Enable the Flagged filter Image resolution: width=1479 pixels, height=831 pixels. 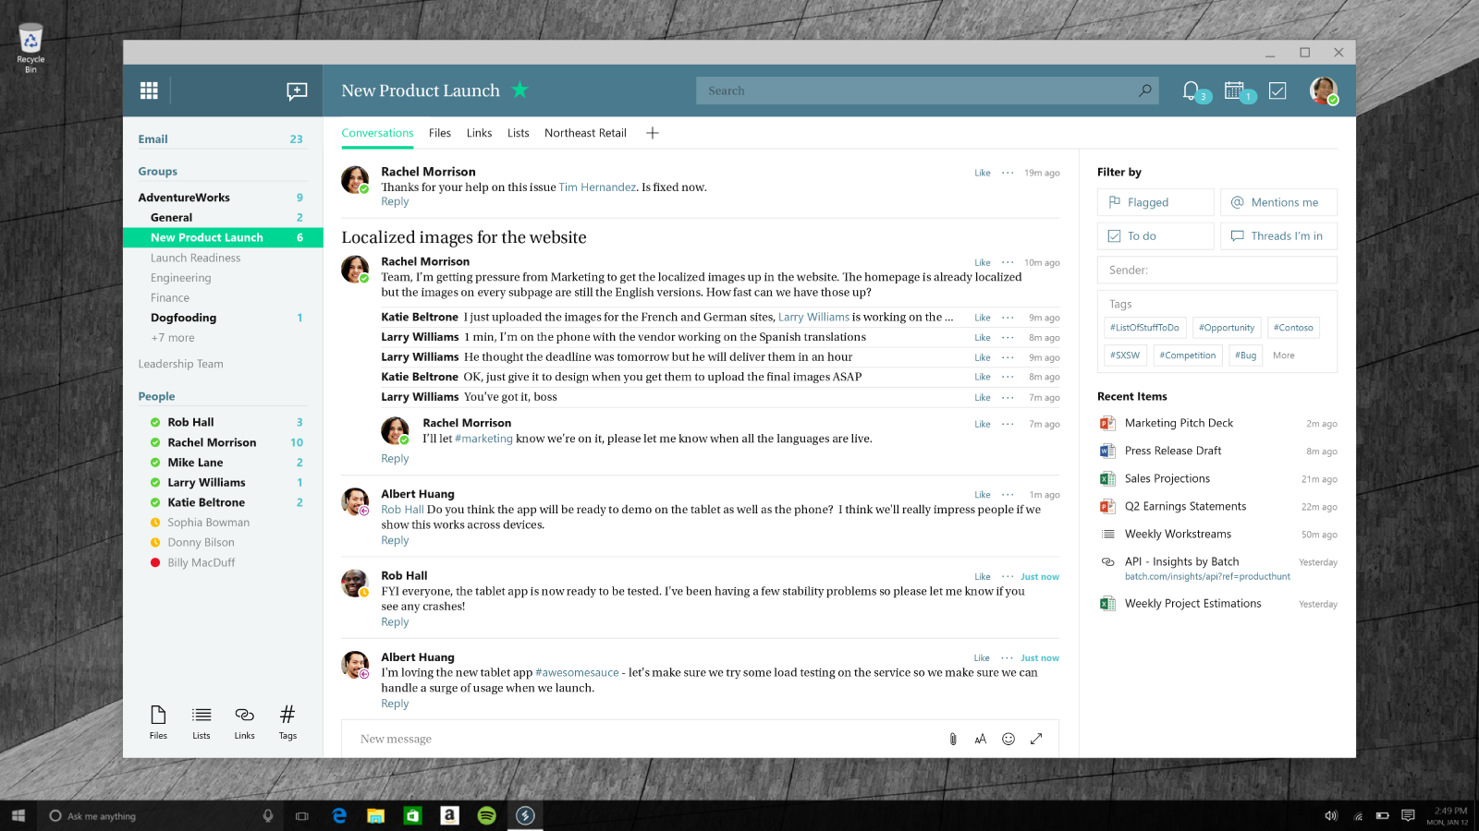tap(1155, 202)
